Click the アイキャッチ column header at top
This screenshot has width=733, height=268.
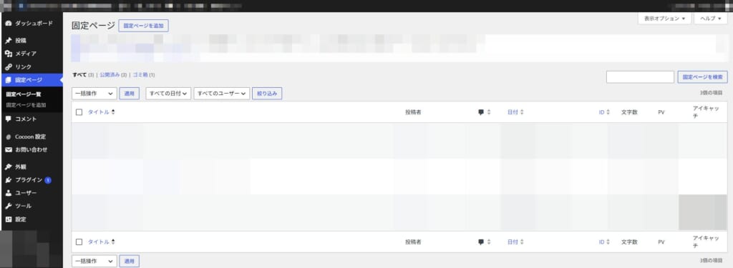706,112
